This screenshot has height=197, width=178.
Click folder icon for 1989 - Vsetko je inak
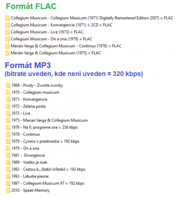[x=8, y=162]
